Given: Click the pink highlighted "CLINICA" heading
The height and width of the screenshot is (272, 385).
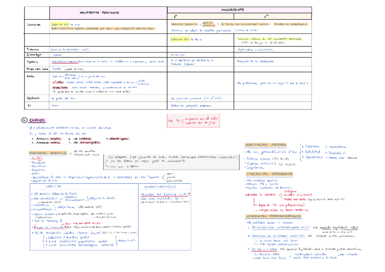Looking at the screenshot, I should [x=37, y=120].
